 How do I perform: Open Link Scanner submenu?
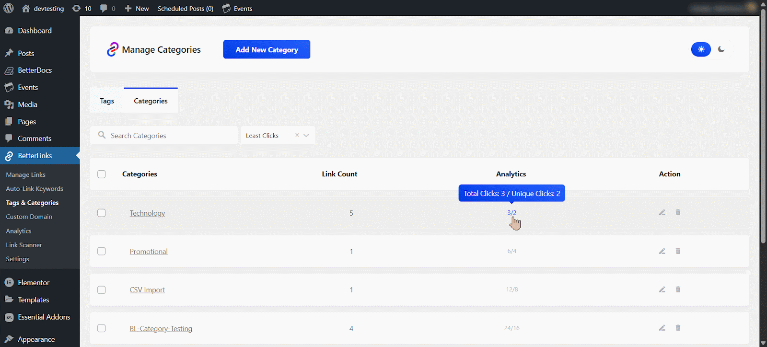[x=24, y=245]
